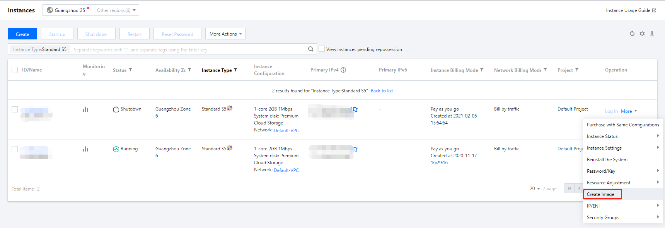The width and height of the screenshot is (665, 228).
Task: Open table settings gear icon
Action: click(x=642, y=34)
